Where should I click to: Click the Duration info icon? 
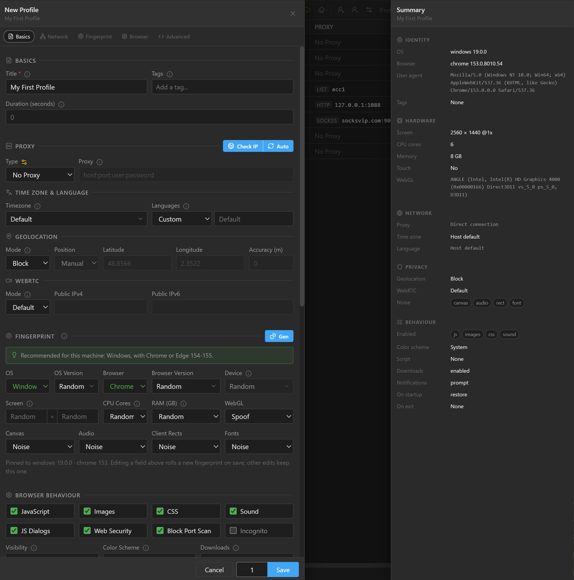click(61, 104)
